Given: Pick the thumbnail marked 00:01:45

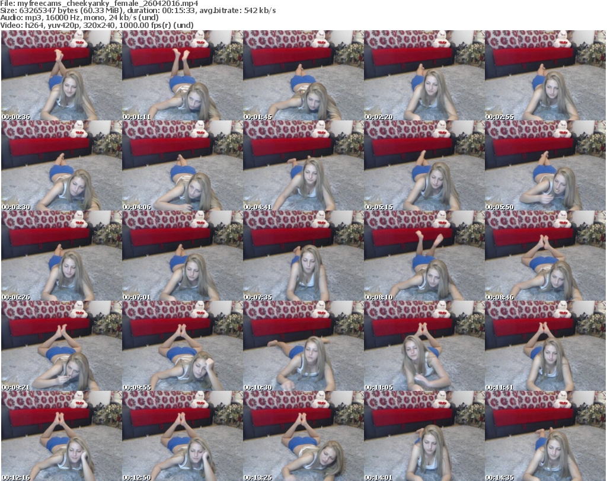Looking at the screenshot, I should point(303,75).
